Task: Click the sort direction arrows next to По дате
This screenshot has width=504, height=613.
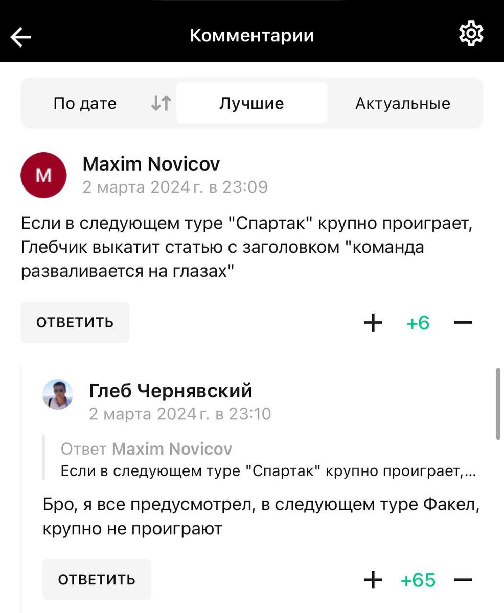Action: coord(159,103)
